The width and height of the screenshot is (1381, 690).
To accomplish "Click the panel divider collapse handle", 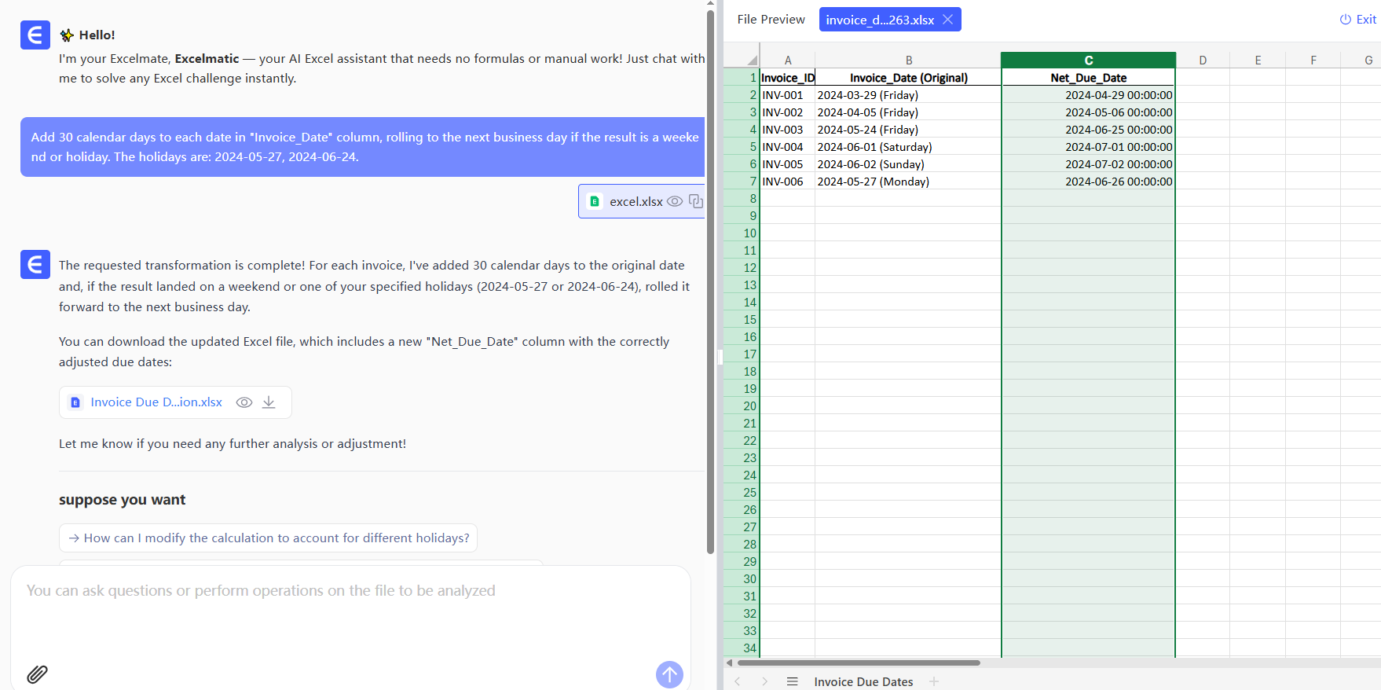I will pos(720,357).
